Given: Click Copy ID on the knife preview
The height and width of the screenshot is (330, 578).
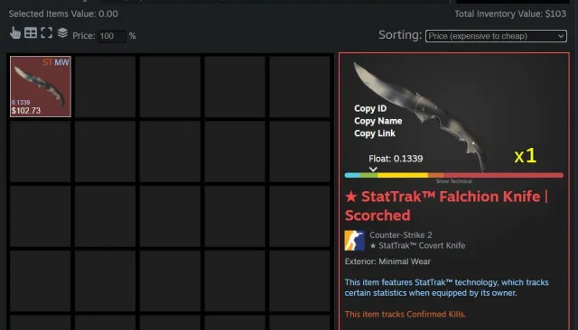Looking at the screenshot, I should 370,108.
